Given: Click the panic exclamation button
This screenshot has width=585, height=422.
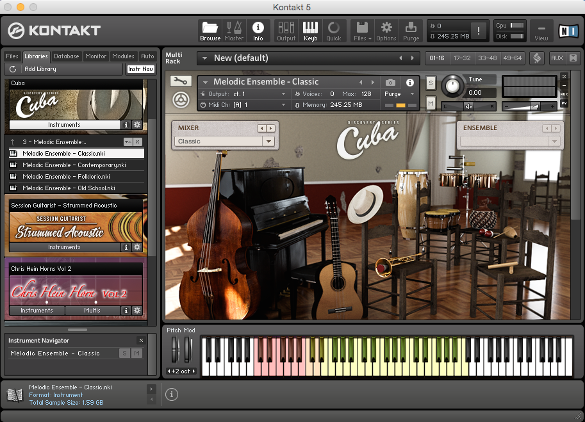Looking at the screenshot, I should pos(478,31).
